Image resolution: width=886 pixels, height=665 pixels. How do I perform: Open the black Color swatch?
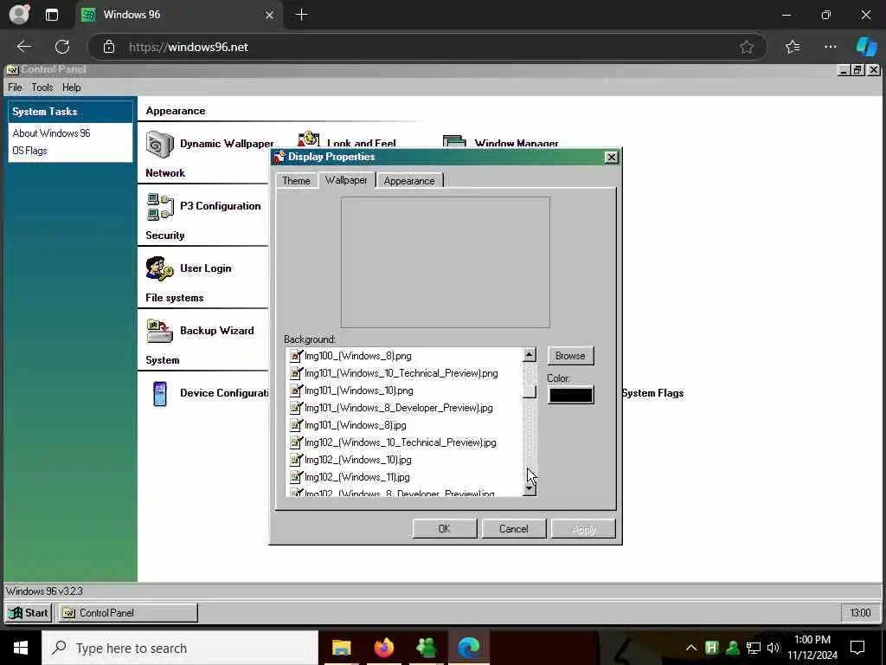pos(571,395)
